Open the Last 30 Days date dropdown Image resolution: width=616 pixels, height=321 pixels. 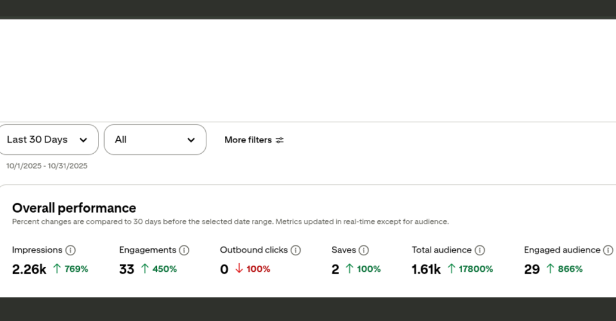tap(47, 140)
